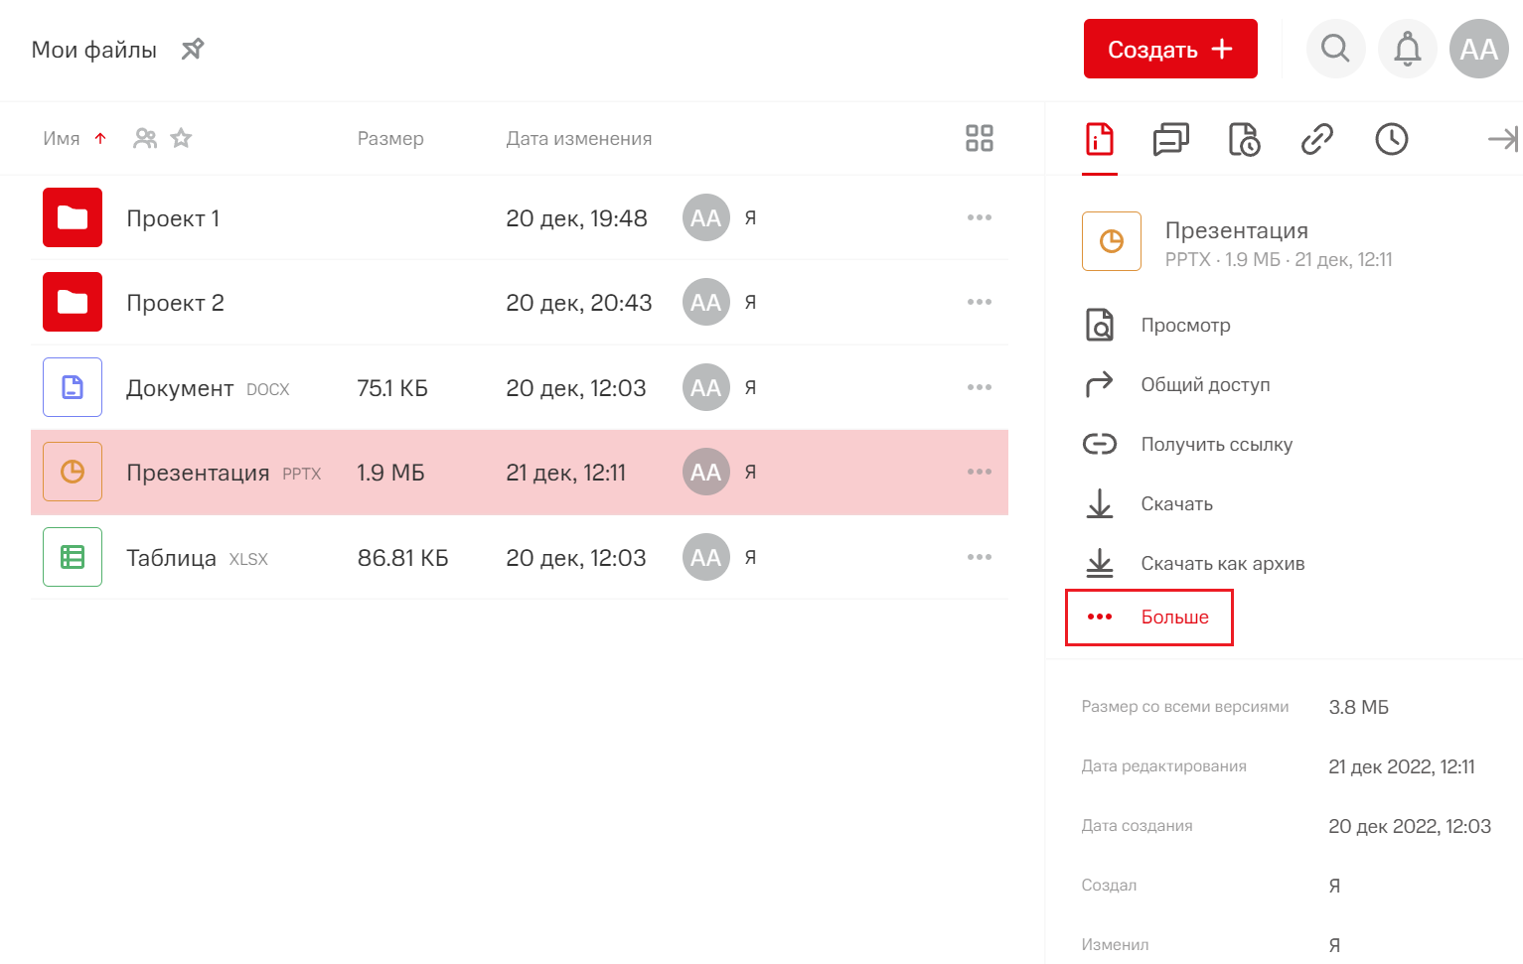Screen dimensions: 1523x964
Task: Open three-dot menu for Таблица file
Action: click(979, 557)
